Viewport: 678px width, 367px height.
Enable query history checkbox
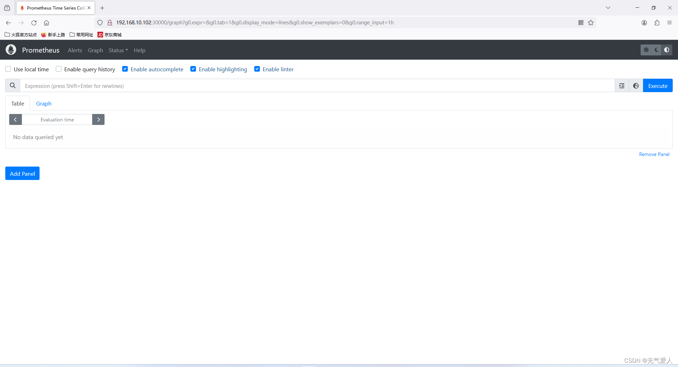coord(59,69)
